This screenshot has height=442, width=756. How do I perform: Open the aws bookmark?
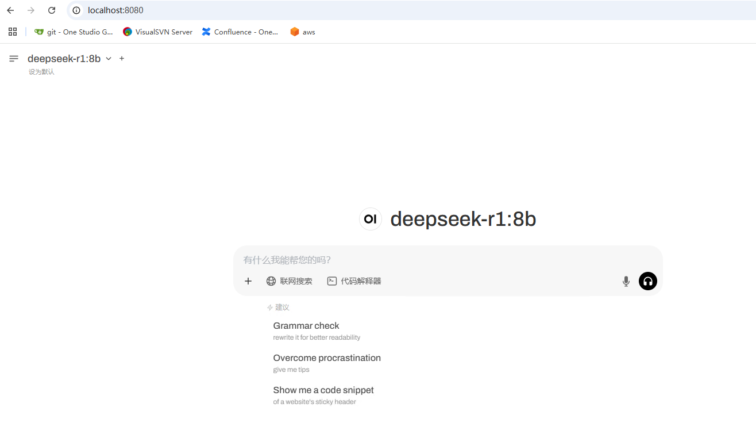[x=303, y=32]
